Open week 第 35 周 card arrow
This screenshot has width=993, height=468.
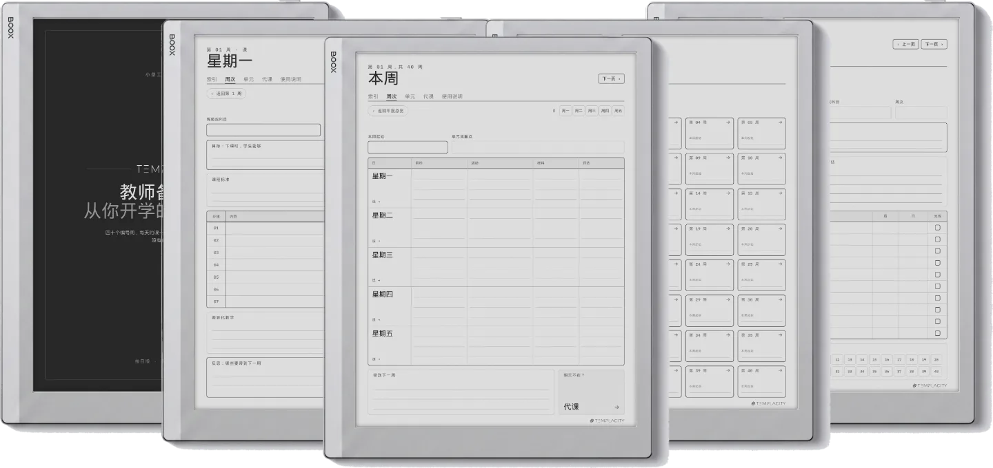[780, 335]
